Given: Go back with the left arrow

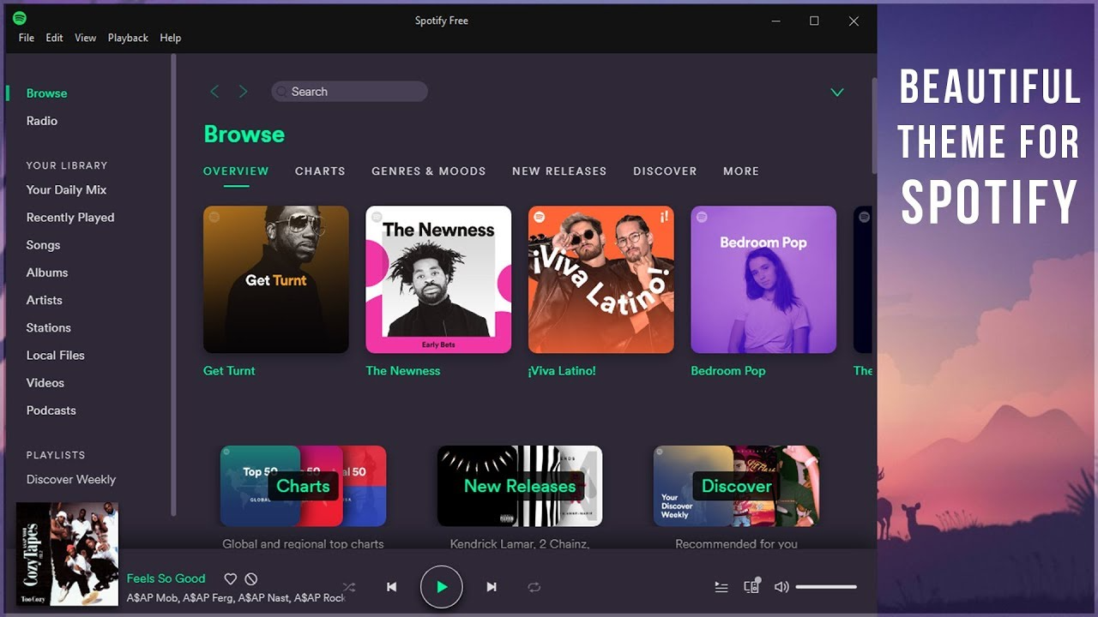Looking at the screenshot, I should pyautogui.click(x=214, y=92).
